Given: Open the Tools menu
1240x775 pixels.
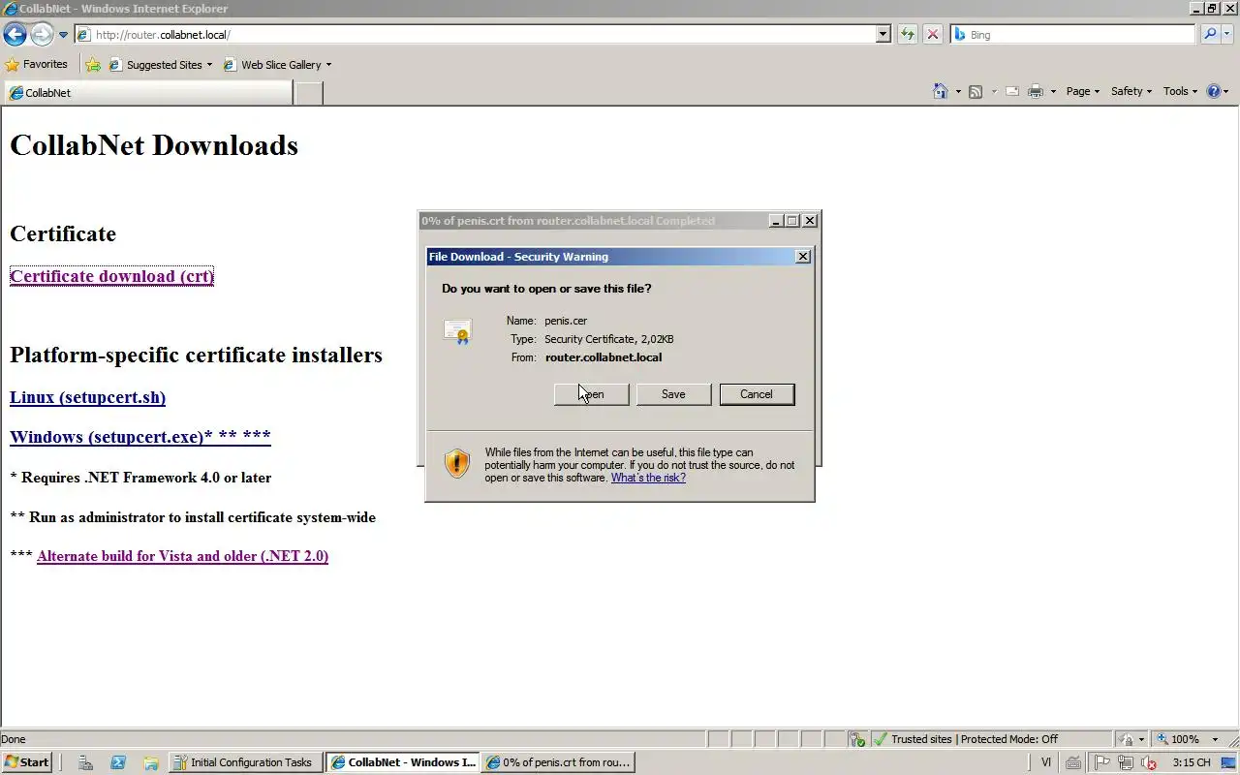Looking at the screenshot, I should click(1180, 91).
